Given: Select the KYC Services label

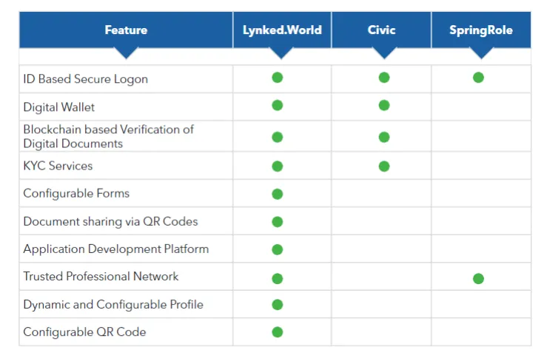Looking at the screenshot, I should (58, 166).
